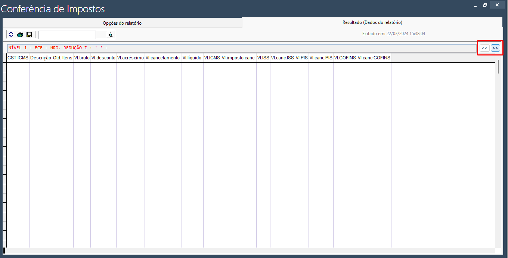
Task: Click the CST ICMS column header
Action: [18, 58]
